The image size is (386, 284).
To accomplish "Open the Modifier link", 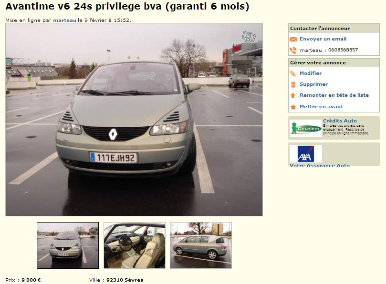I will pyautogui.click(x=311, y=73).
